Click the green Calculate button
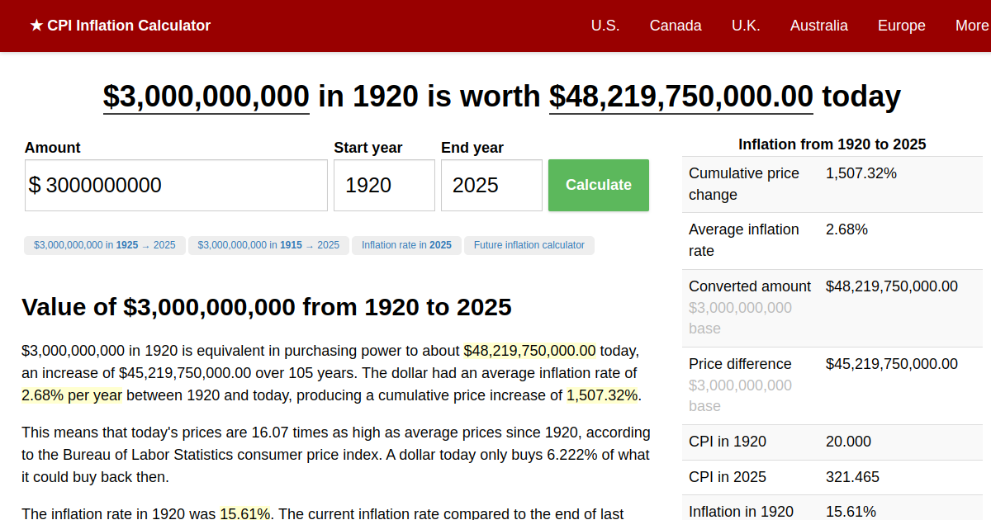The height and width of the screenshot is (520, 991). [x=599, y=186]
